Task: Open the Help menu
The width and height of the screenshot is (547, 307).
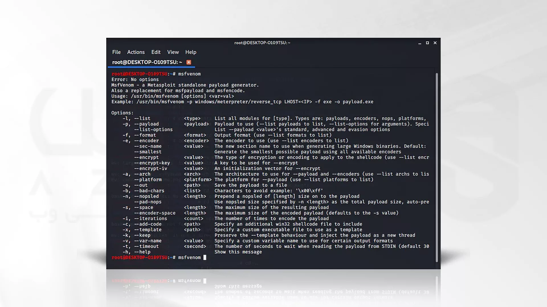Action: click(191, 52)
